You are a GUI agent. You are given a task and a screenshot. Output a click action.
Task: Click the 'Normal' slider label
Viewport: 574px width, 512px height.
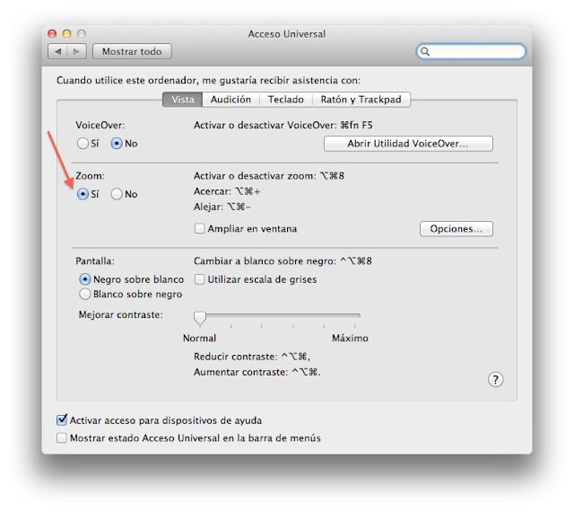pyautogui.click(x=199, y=338)
